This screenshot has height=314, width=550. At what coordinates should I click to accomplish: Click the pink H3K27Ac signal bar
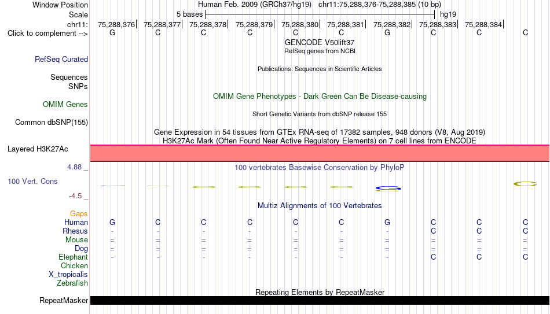[x=320, y=153]
